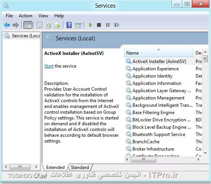Select the Application Experience service
Viewport: 211px width, 184px height.
click(x=156, y=69)
